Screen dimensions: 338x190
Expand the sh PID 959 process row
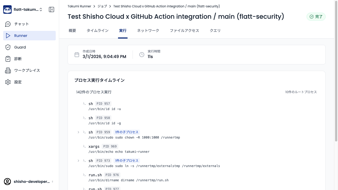tap(78, 132)
